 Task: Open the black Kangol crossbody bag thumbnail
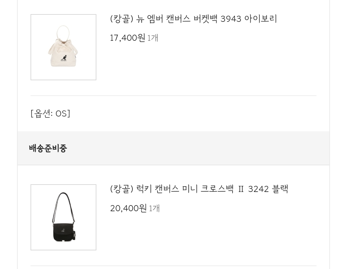(x=63, y=217)
